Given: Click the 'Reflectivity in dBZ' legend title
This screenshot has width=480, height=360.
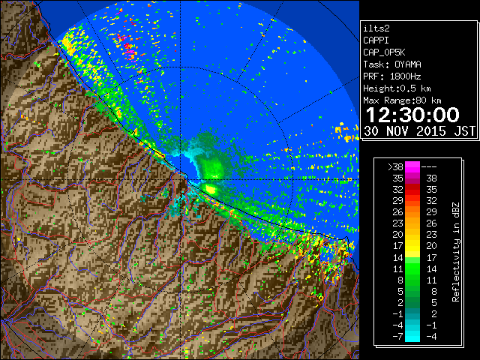Looking at the screenshot, I should (455, 252).
